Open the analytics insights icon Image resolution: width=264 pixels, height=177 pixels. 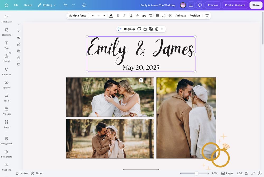point(191,5)
